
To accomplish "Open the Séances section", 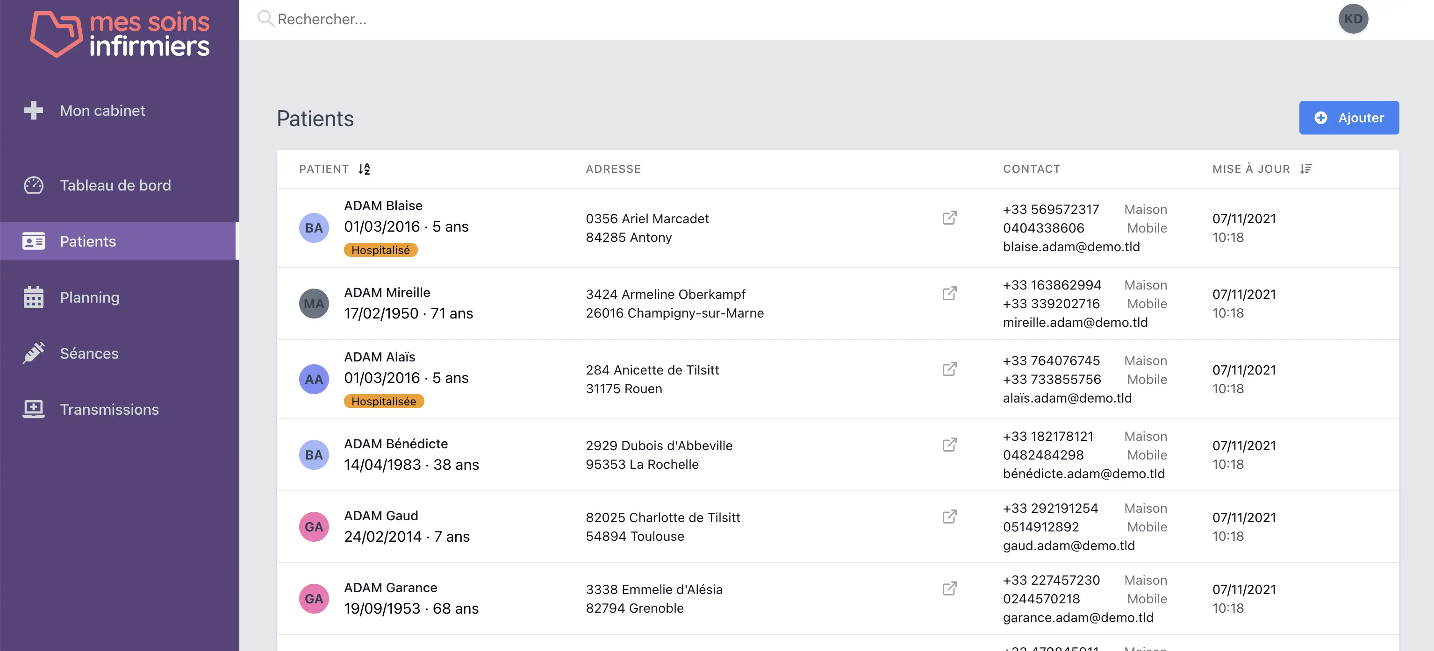I will (x=120, y=353).
